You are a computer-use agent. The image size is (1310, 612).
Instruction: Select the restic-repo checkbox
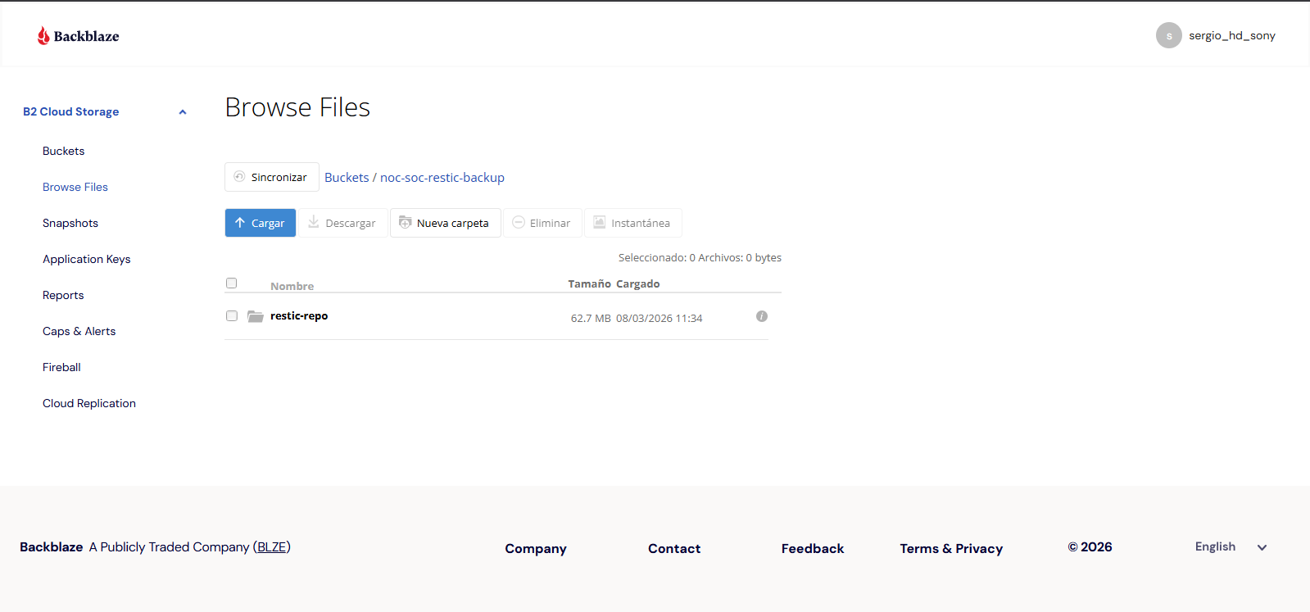click(x=232, y=316)
